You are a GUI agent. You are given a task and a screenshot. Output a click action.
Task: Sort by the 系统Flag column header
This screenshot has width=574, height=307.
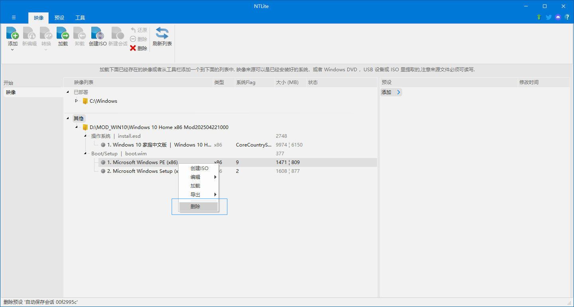[x=254, y=82]
